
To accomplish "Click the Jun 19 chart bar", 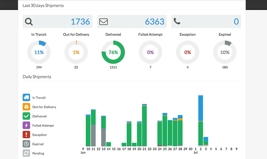I will [134, 145].
